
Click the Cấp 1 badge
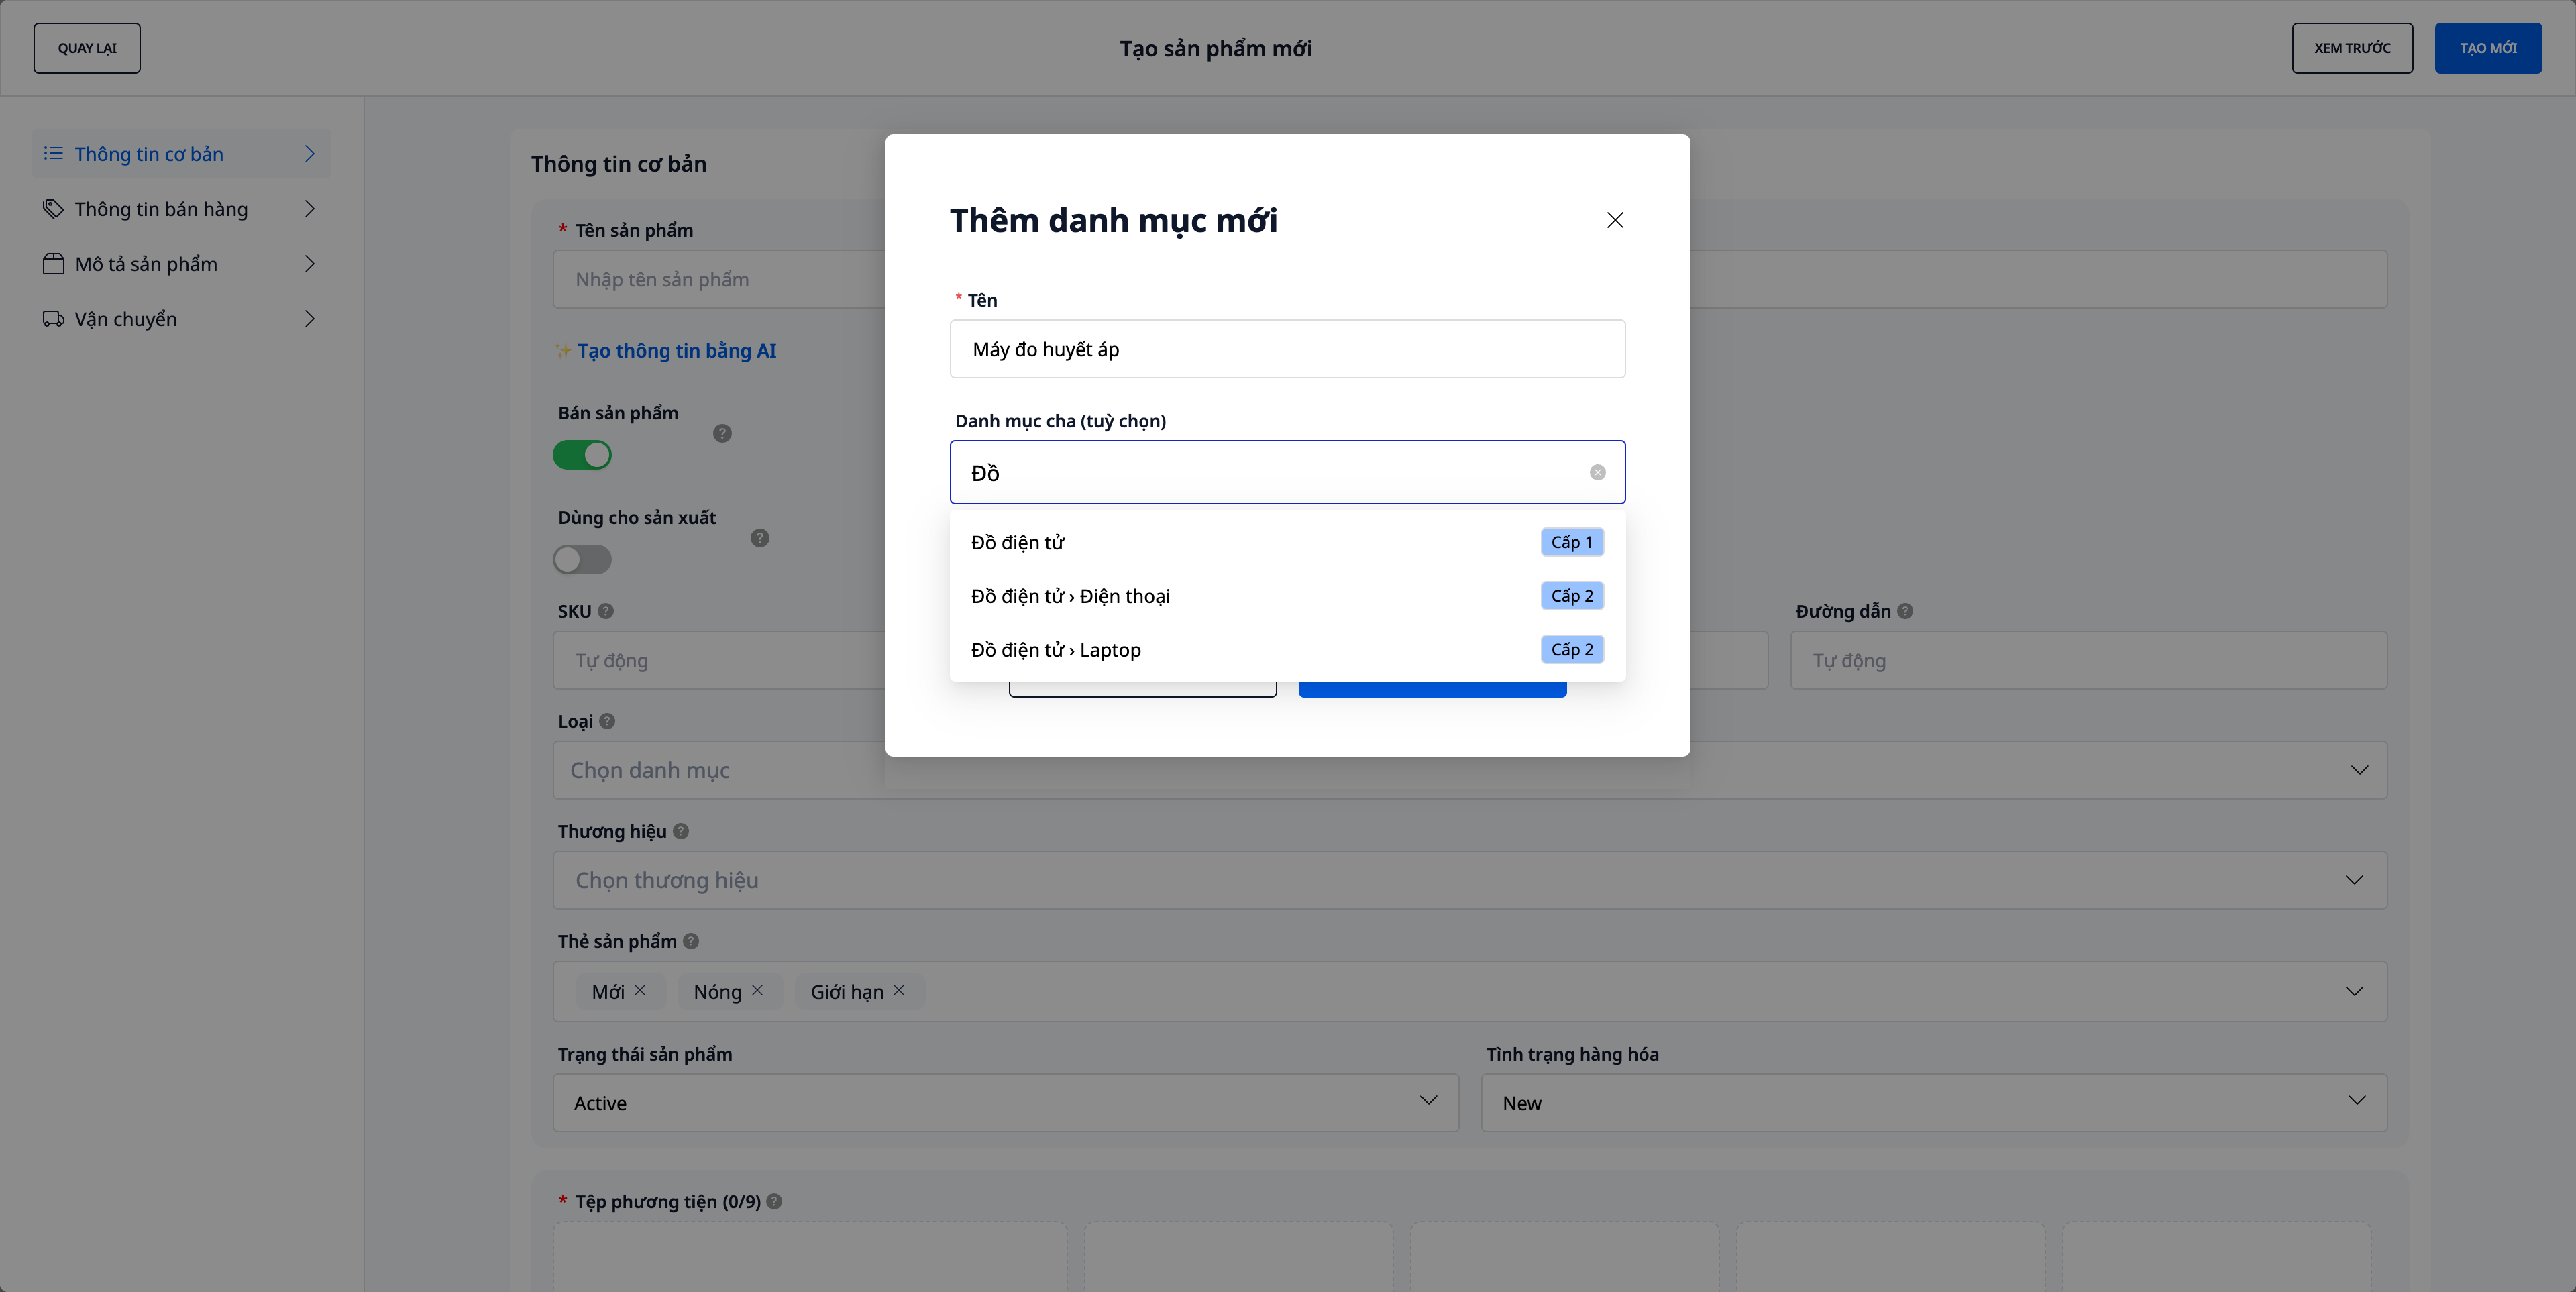coord(1572,542)
